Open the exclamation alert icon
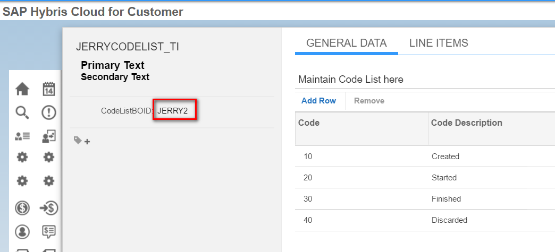 coord(49,113)
